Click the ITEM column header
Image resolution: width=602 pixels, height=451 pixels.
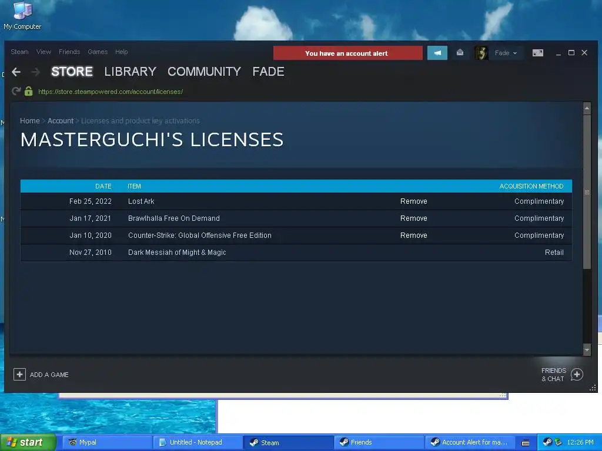(134, 186)
